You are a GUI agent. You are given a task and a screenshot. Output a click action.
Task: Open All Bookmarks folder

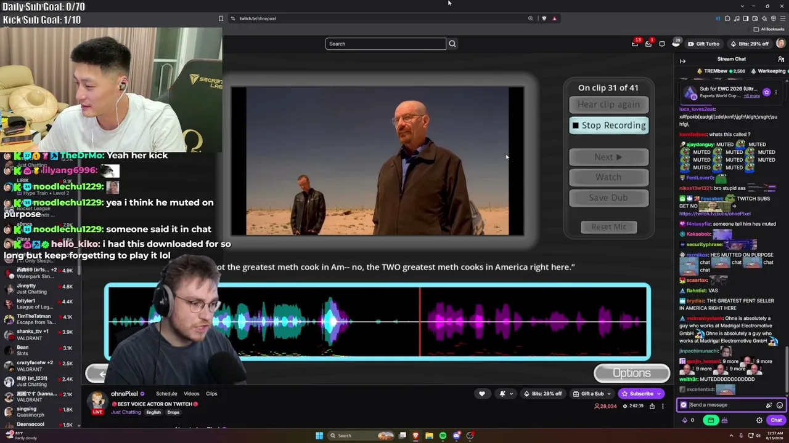[x=769, y=29]
